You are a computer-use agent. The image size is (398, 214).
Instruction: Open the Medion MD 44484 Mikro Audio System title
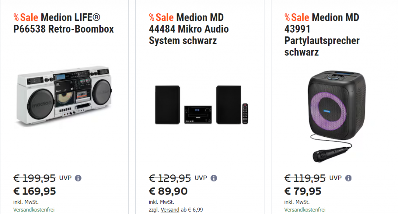coord(189,29)
